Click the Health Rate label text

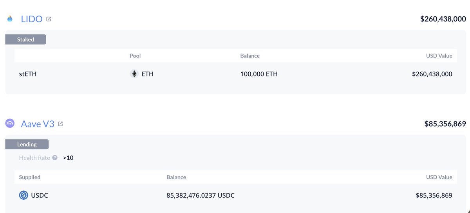coord(34,158)
